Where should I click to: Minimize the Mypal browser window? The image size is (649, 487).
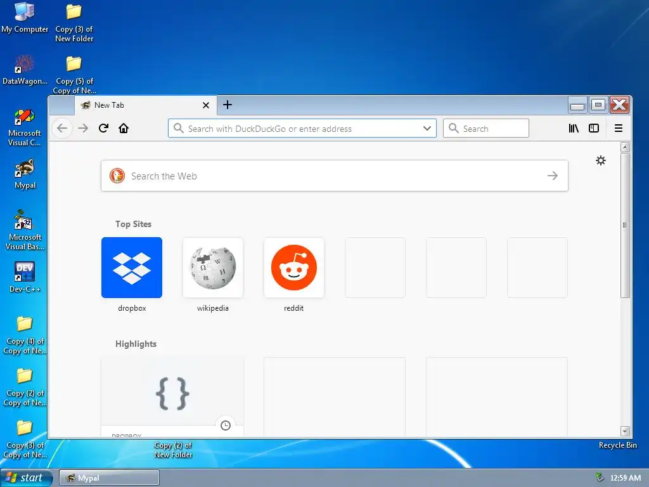[577, 105]
